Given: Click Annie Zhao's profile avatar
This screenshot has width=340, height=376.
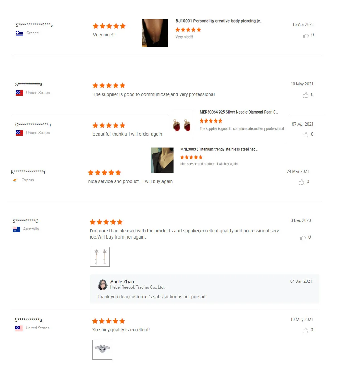Looking at the screenshot, I should click(103, 284).
